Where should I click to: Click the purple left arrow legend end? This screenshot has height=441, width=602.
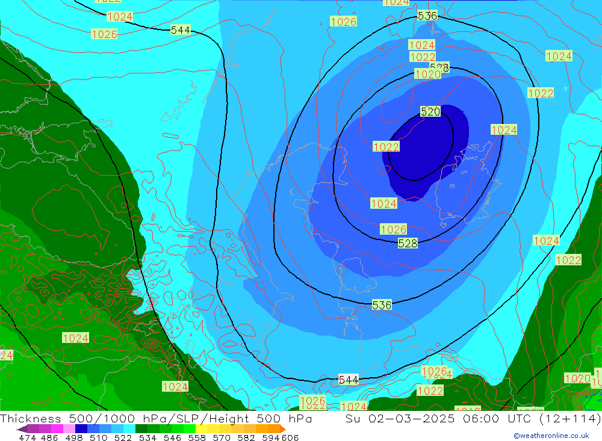click(22, 429)
